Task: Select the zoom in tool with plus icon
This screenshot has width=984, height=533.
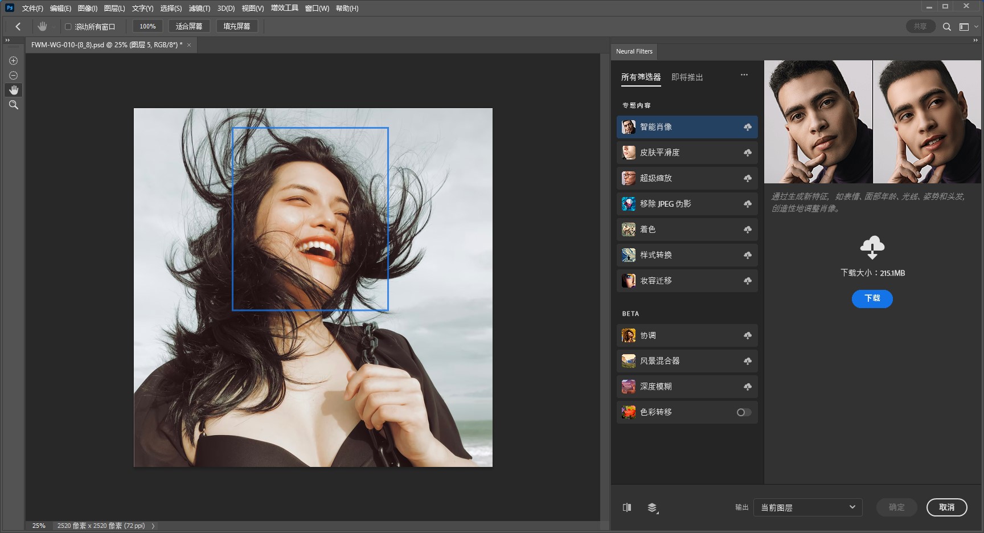Action: pyautogui.click(x=13, y=61)
